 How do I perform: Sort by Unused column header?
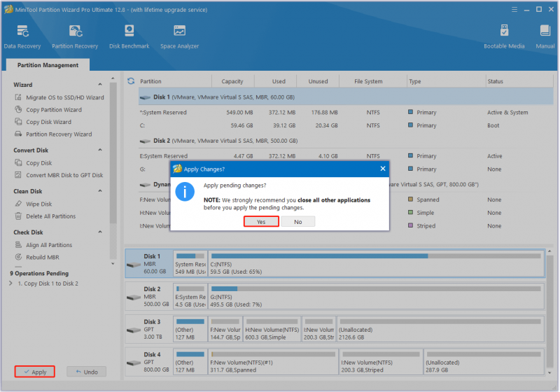click(x=318, y=81)
